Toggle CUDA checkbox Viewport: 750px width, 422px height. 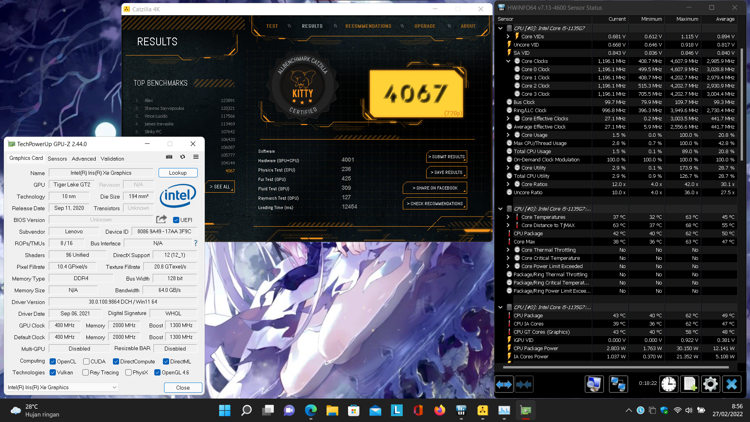click(86, 361)
